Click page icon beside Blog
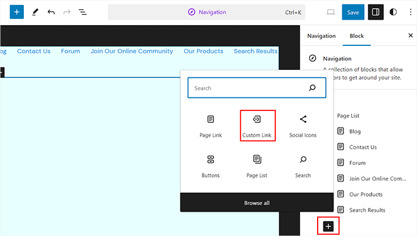417x236 pixels. 340,131
